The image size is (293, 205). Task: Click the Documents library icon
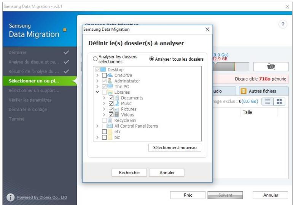(116, 98)
